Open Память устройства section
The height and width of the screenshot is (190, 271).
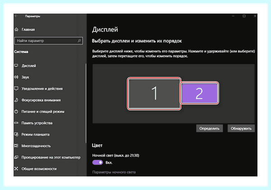37,123
